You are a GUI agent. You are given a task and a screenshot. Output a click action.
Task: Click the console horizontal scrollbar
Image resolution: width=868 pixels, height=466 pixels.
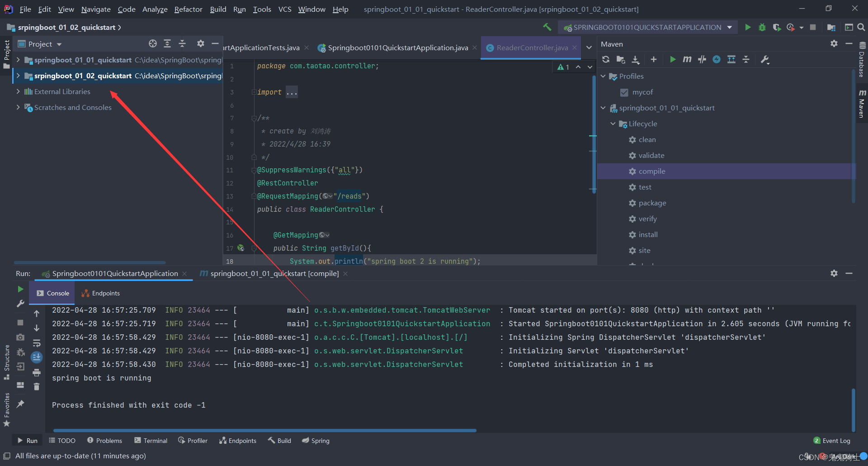click(265, 430)
